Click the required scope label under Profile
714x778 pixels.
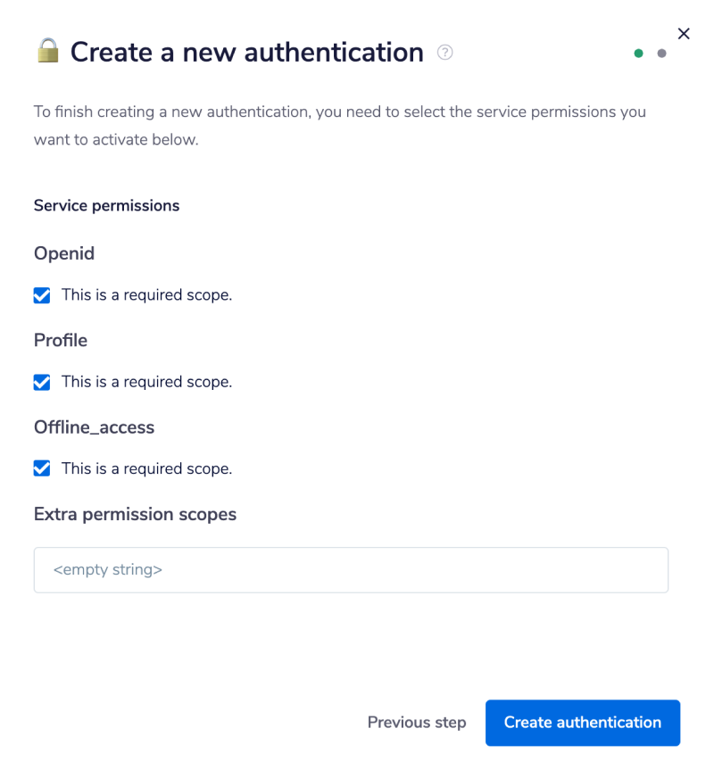[x=146, y=382]
